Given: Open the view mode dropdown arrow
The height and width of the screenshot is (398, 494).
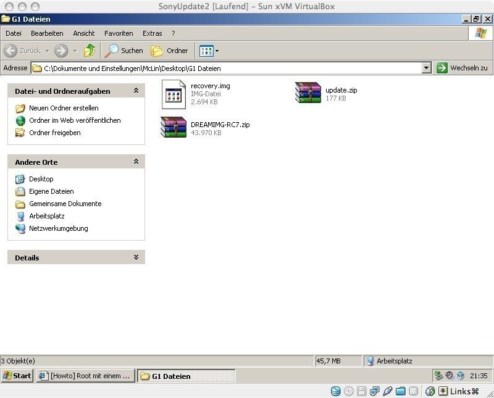Looking at the screenshot, I should (217, 51).
